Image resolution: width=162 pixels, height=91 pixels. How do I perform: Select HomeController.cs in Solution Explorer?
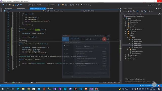(137, 30)
